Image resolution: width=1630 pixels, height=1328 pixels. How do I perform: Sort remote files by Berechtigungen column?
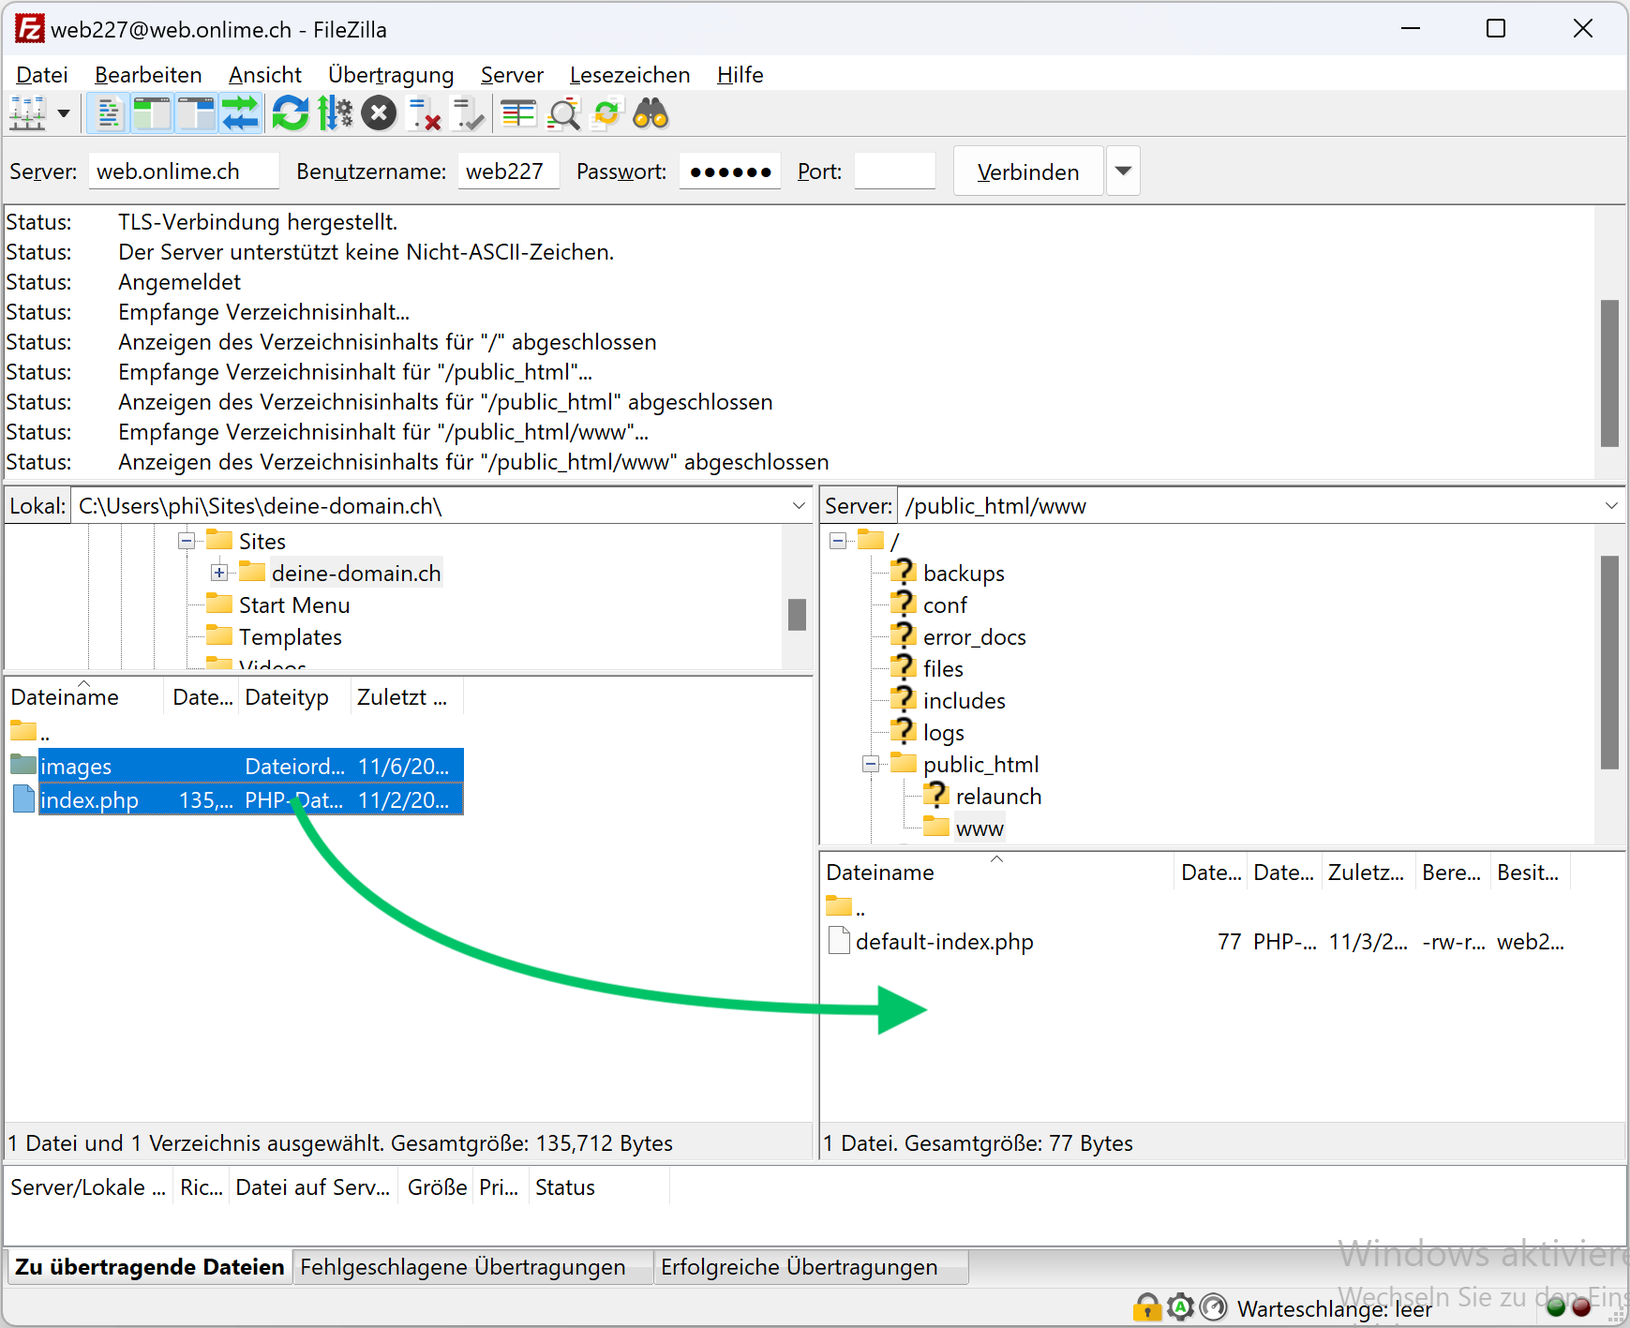[1452, 873]
